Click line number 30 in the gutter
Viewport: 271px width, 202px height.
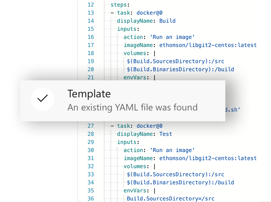(91, 150)
